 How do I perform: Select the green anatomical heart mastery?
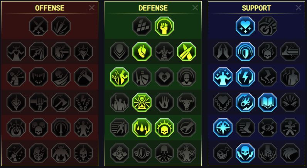(142, 52)
